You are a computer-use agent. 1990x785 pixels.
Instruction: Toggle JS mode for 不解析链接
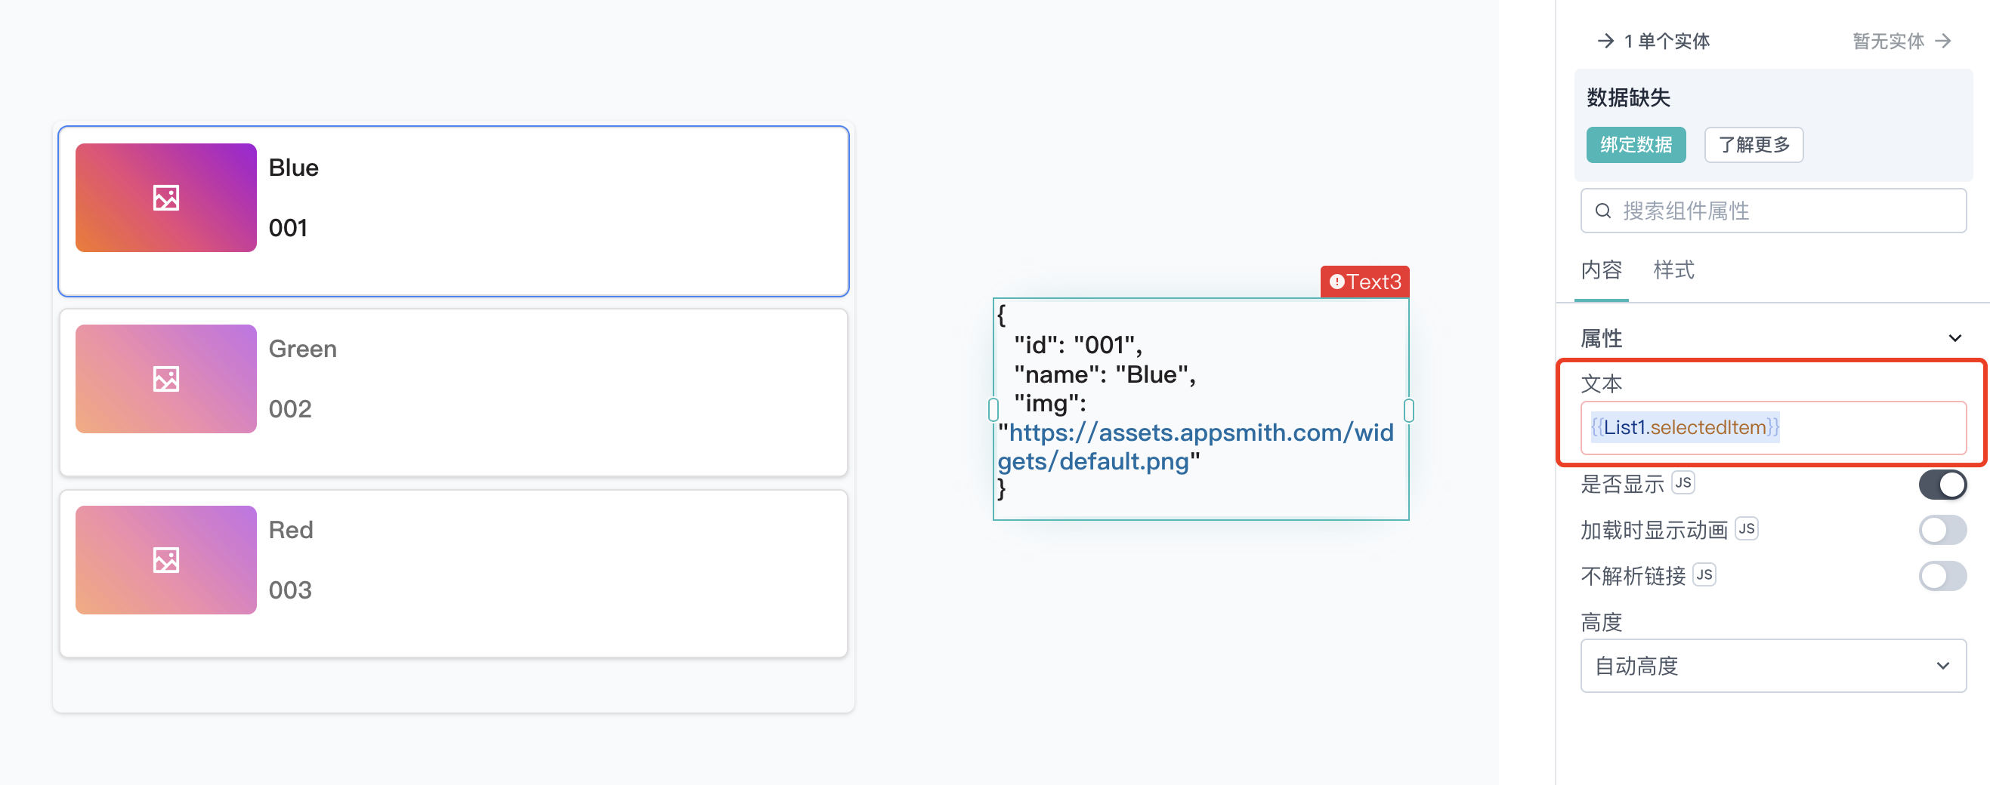click(1704, 575)
